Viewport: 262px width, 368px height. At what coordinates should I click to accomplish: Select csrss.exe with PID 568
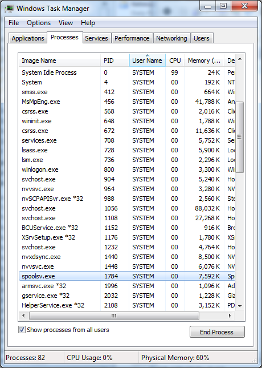127,111
